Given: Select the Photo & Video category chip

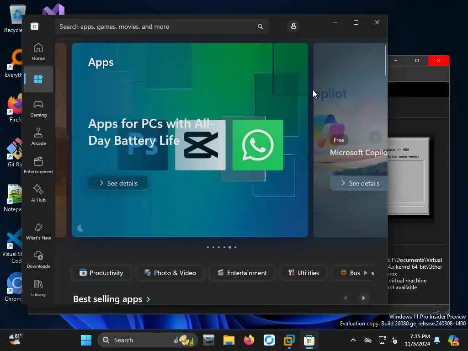Looking at the screenshot, I should coord(170,273).
